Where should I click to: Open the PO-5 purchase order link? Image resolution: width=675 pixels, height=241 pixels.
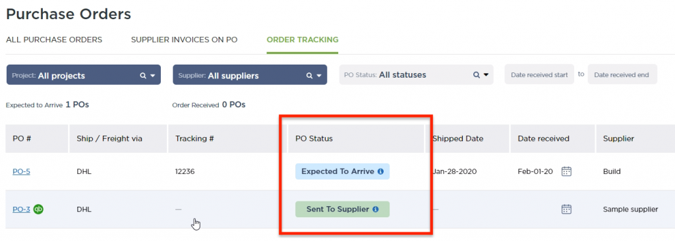click(x=22, y=171)
